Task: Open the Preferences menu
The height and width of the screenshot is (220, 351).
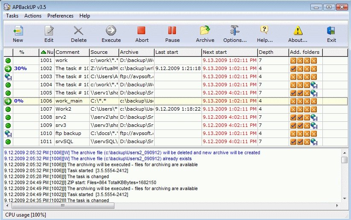Action: [60, 16]
